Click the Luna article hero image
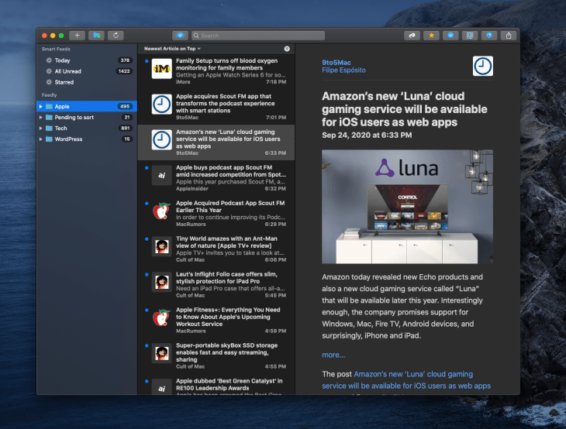Screen dimensions: 566x429 [407, 207]
